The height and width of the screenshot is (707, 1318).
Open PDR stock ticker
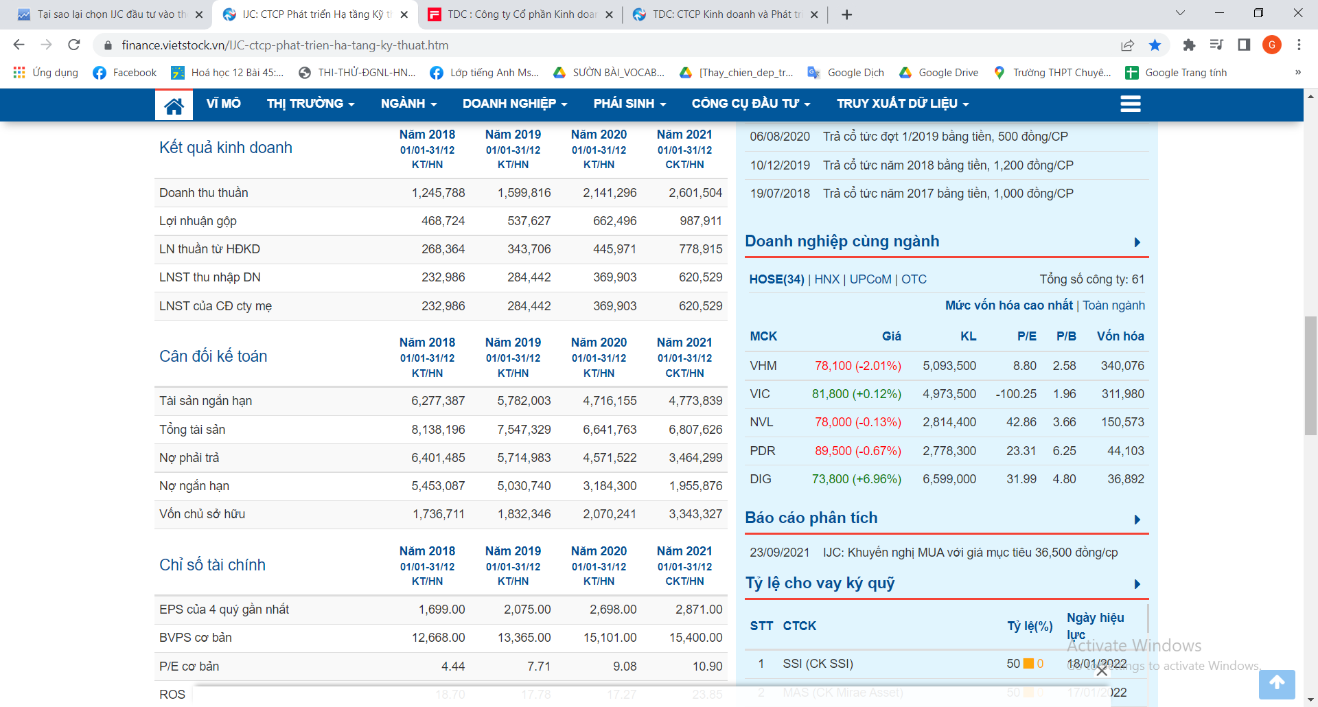[x=763, y=451]
